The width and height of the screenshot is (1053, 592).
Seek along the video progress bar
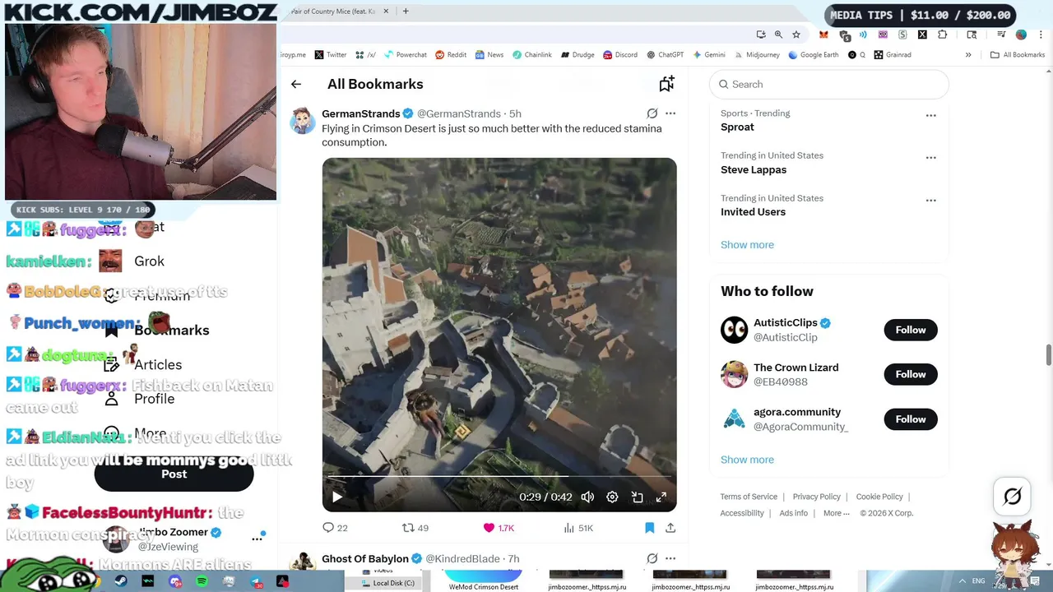tap(499, 476)
